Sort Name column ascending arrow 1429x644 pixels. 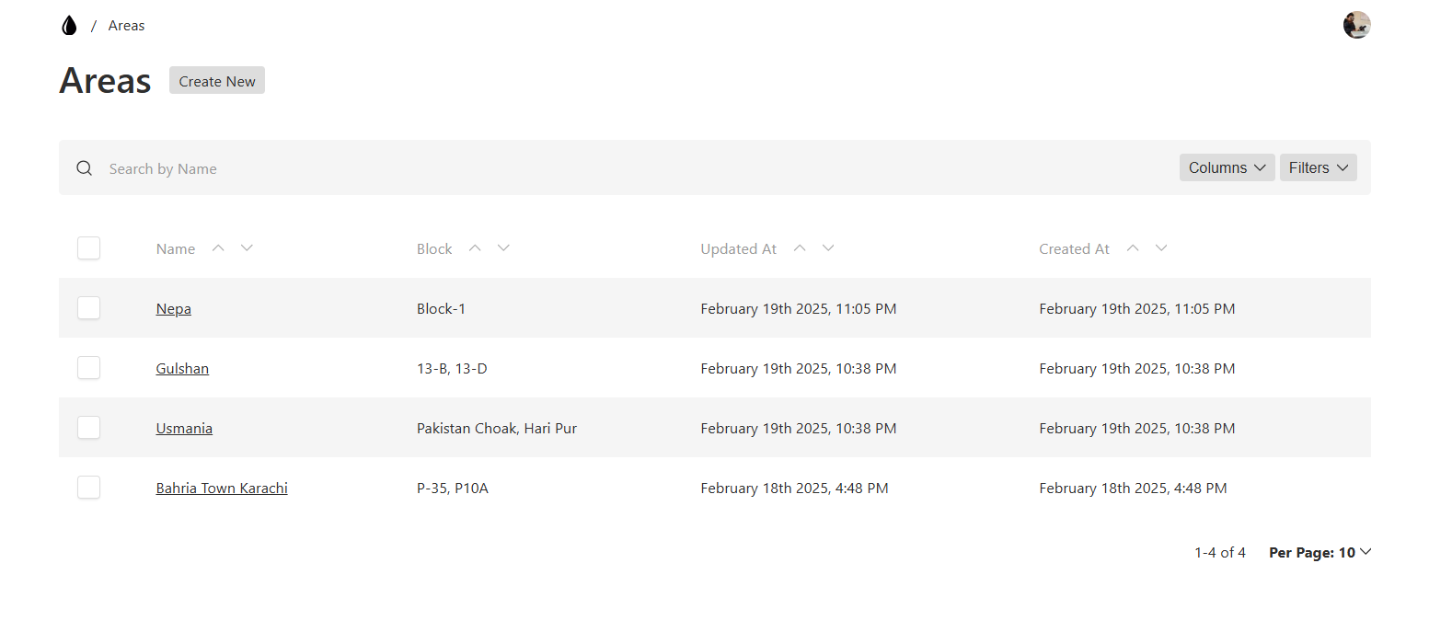pos(218,247)
